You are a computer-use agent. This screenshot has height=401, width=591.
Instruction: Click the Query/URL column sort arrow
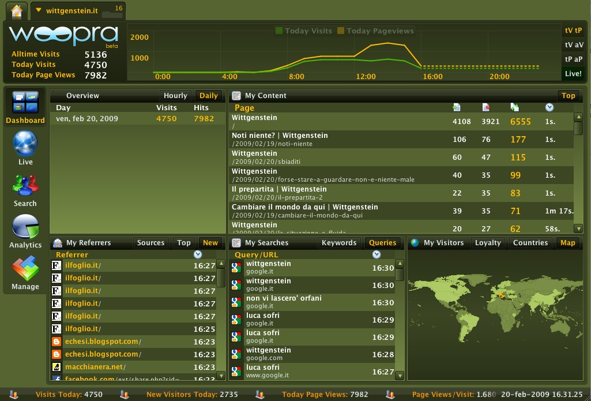point(376,254)
